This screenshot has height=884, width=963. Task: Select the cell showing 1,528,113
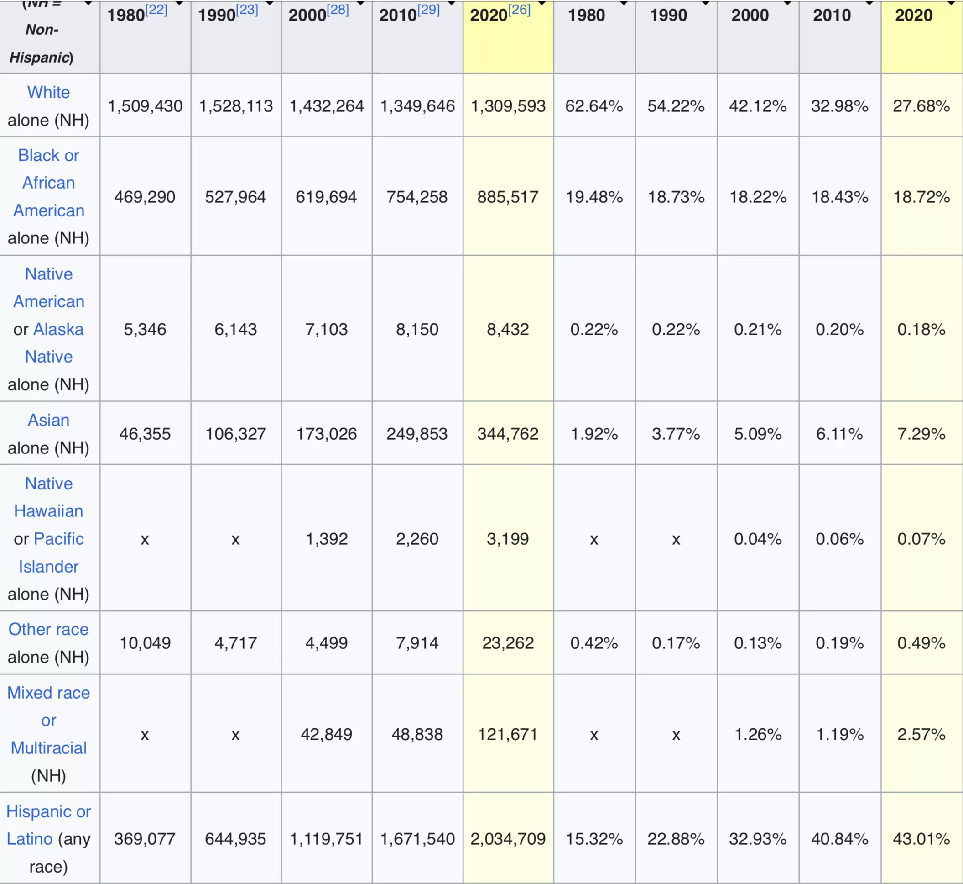236,105
